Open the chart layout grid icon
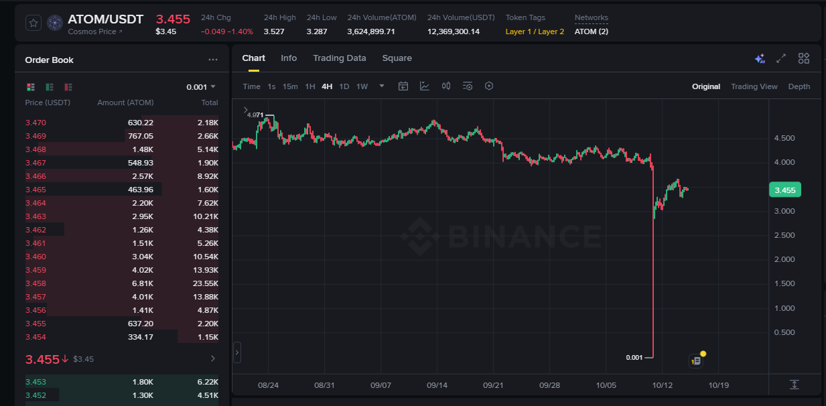The image size is (826, 406). (804, 59)
